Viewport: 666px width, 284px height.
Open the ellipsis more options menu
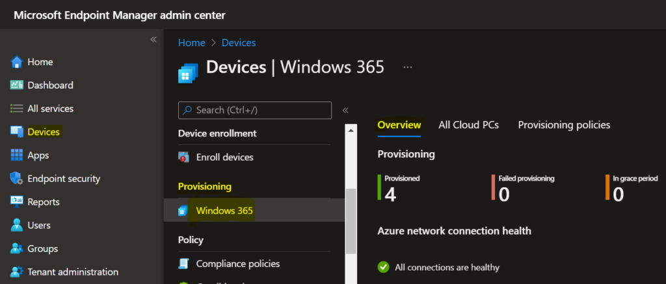click(408, 67)
